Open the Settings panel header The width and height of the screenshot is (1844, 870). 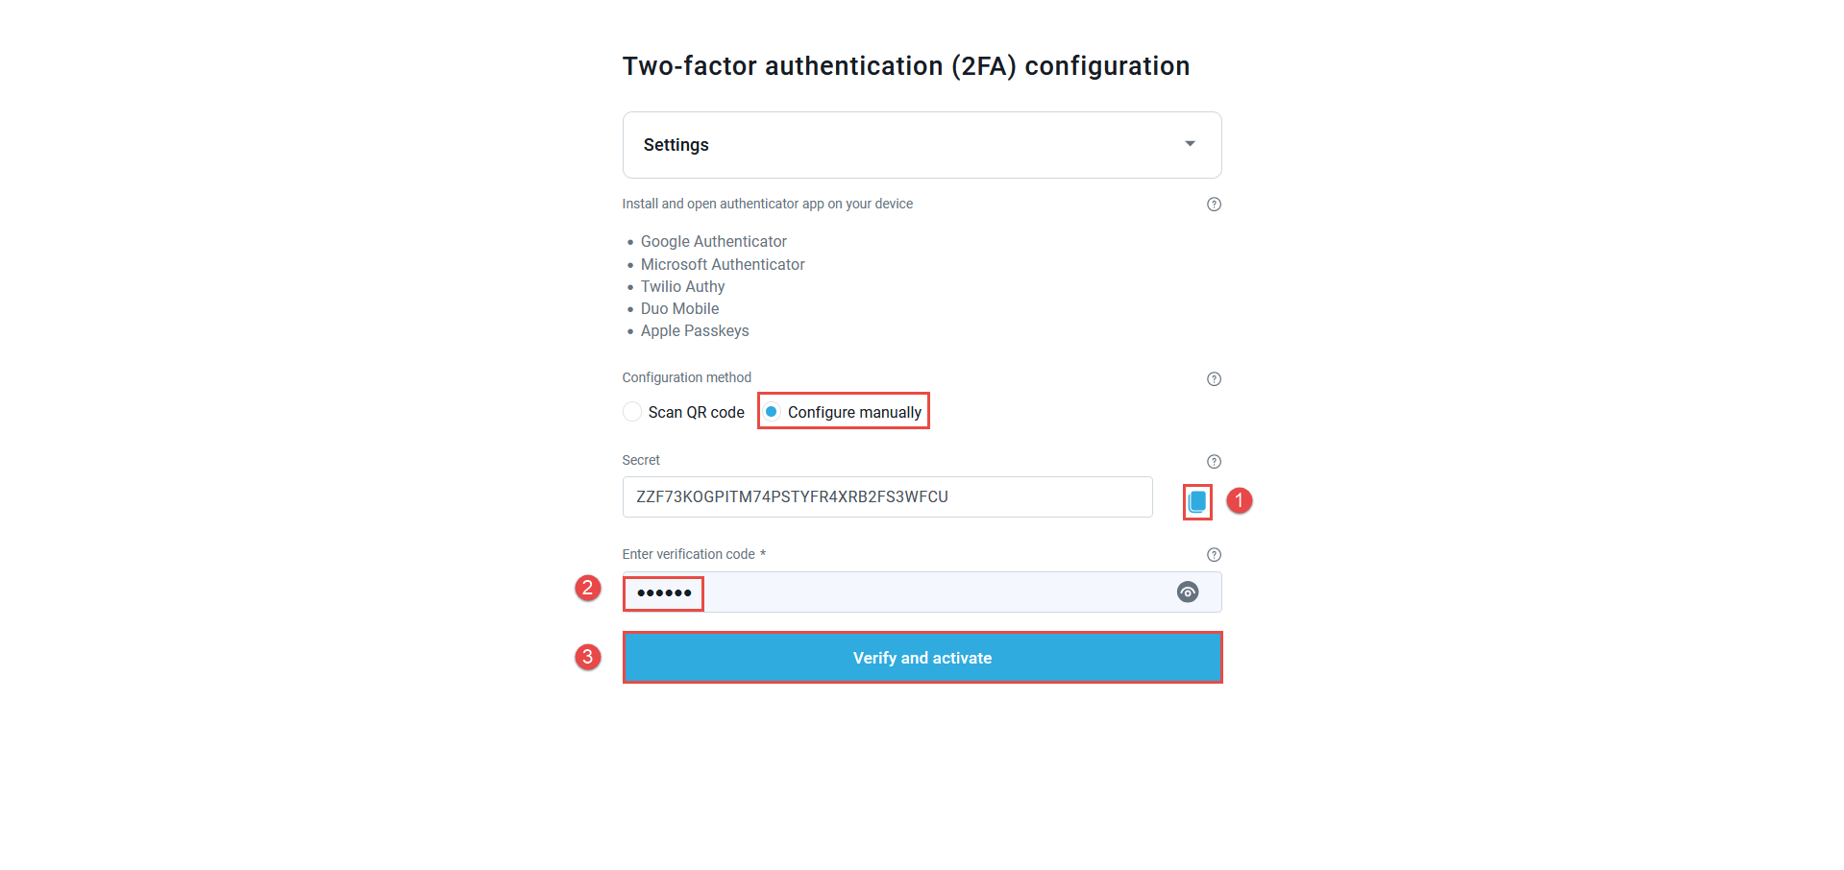point(922,145)
